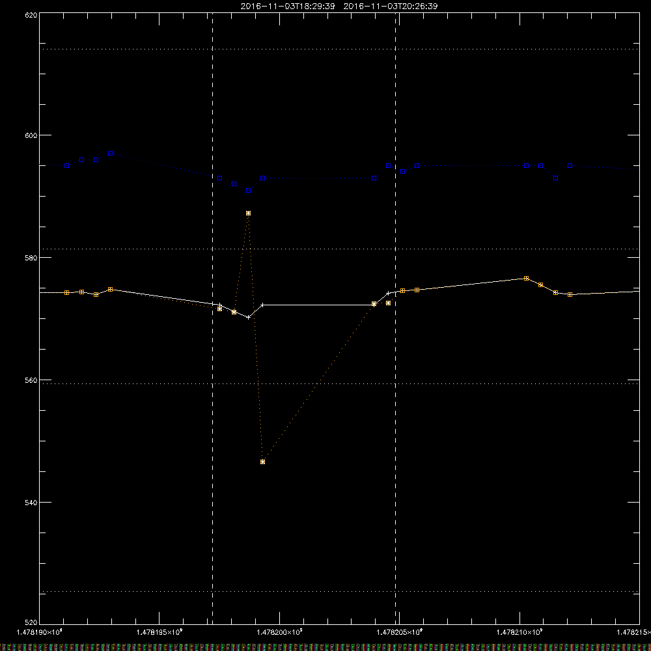Pick the highest orange marker near 577

tap(526, 279)
